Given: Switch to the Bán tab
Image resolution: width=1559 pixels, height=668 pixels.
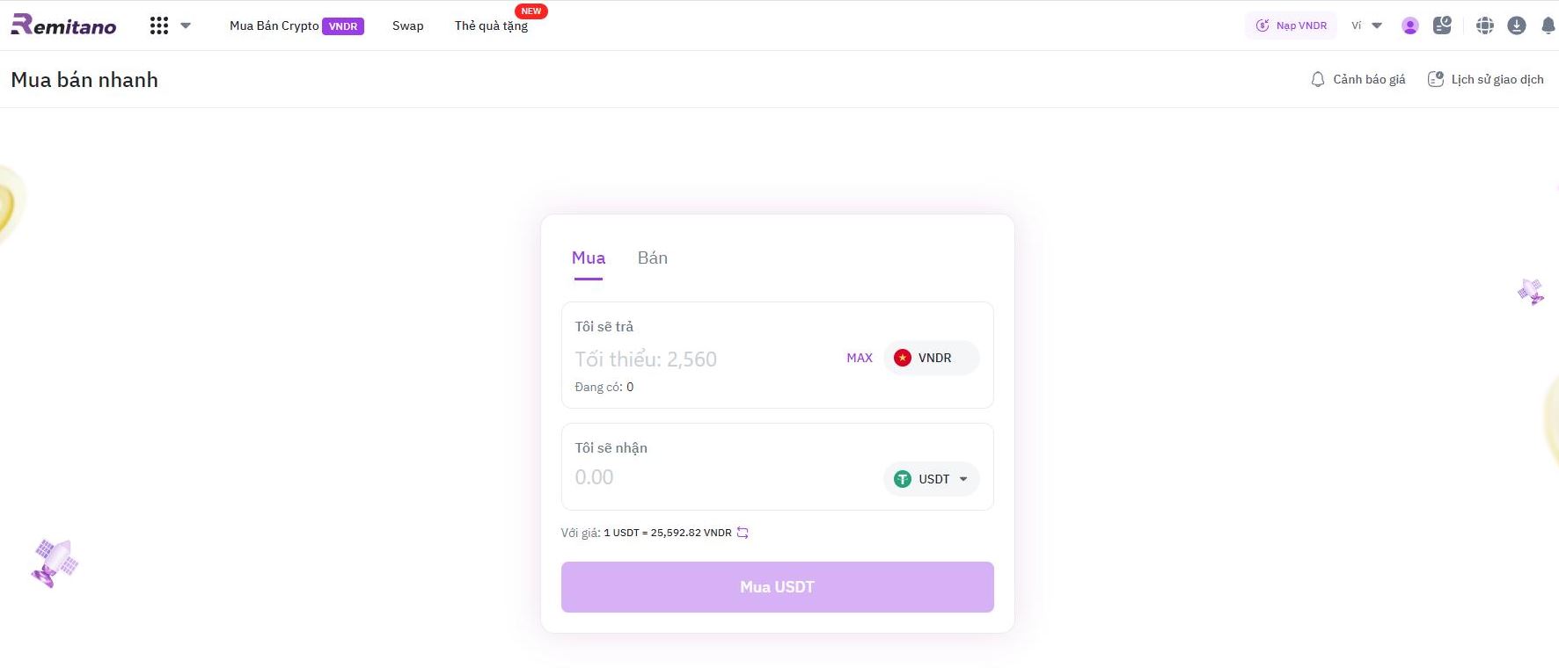Looking at the screenshot, I should pyautogui.click(x=653, y=258).
